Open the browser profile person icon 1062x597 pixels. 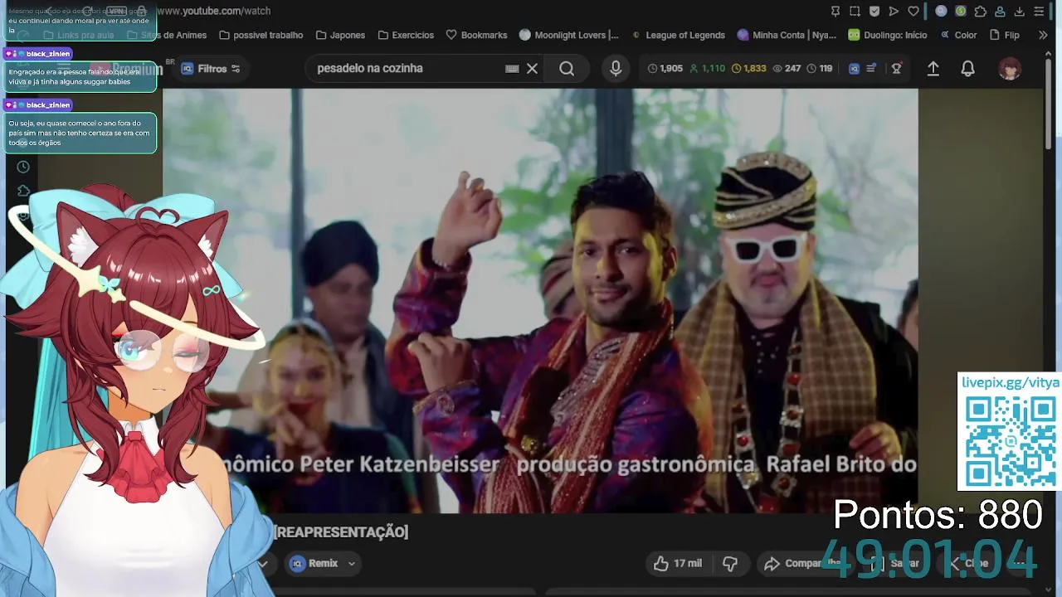(x=1000, y=11)
